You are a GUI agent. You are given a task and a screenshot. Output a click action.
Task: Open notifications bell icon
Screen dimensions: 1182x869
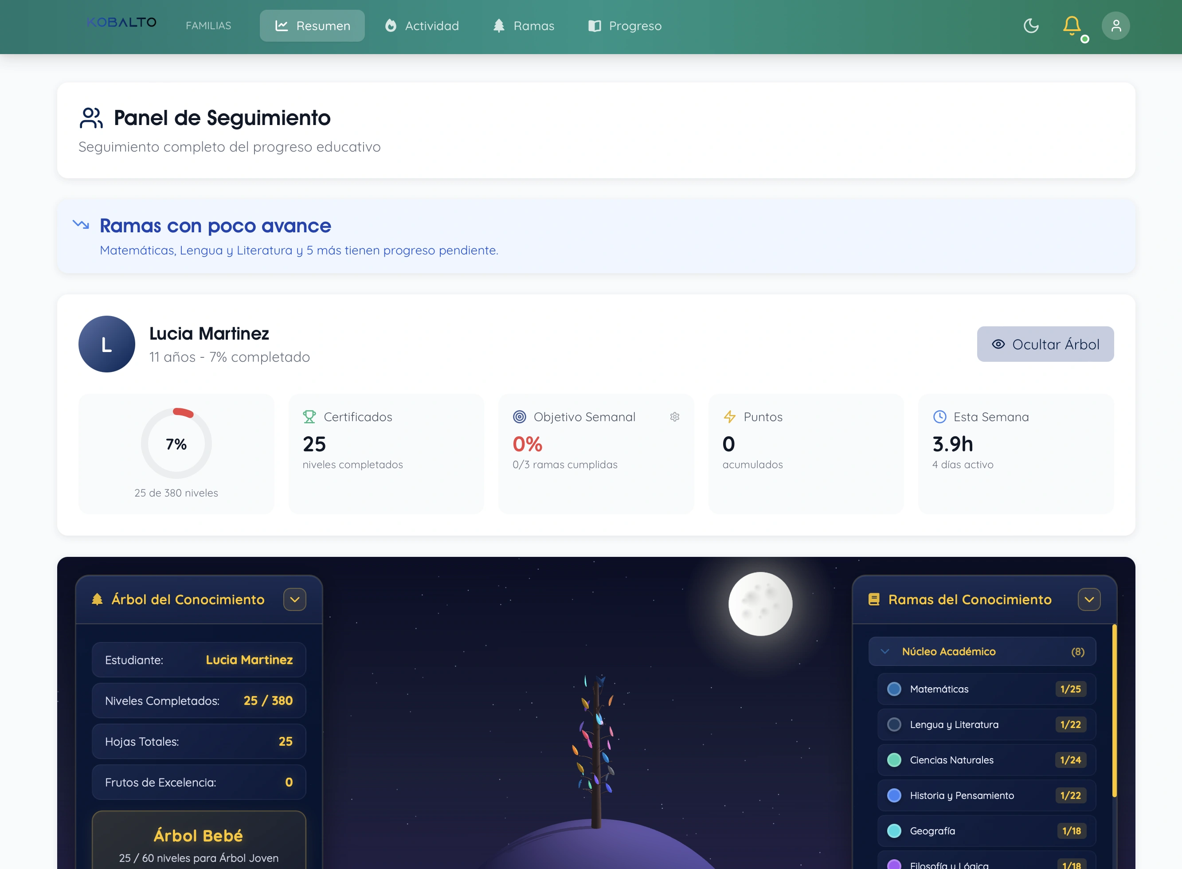point(1072,26)
